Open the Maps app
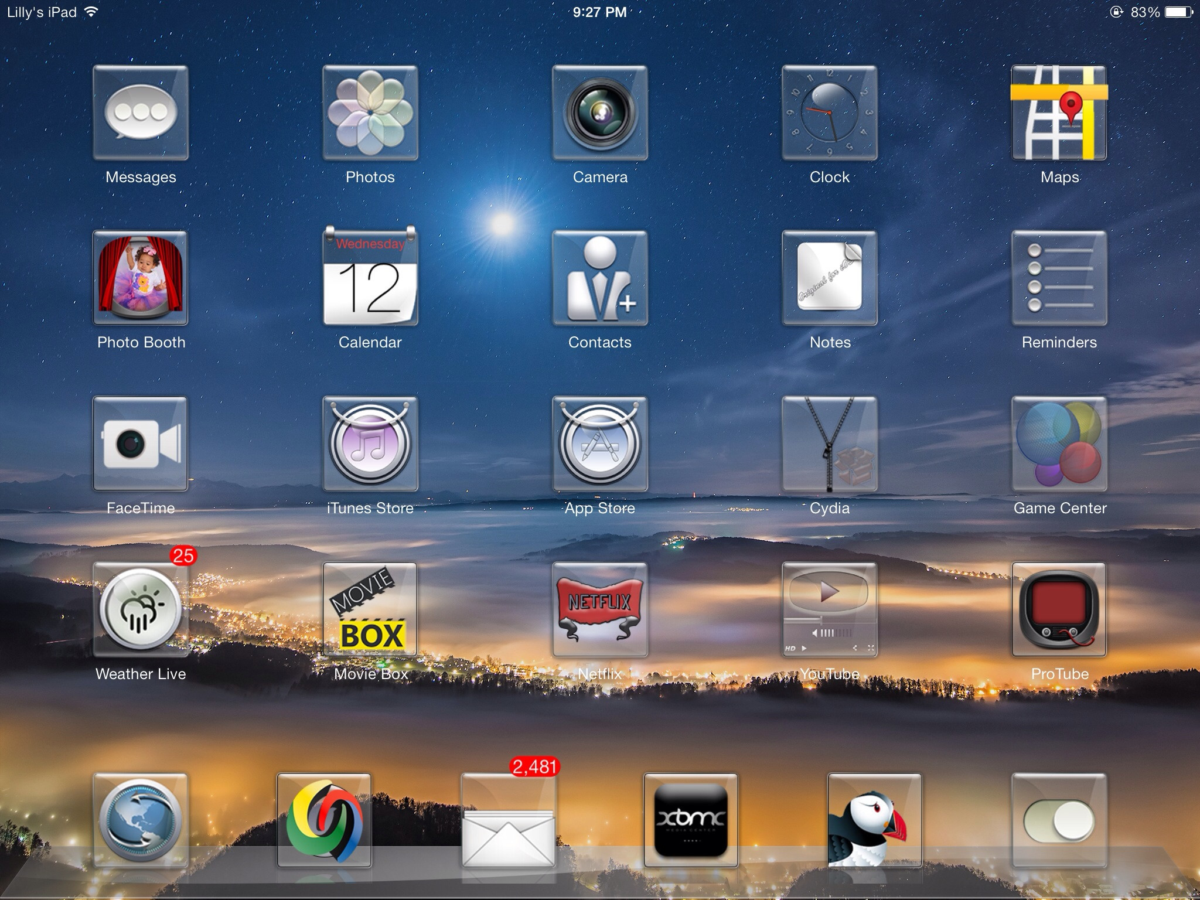Screen dimensions: 1200x900 click(x=1059, y=112)
